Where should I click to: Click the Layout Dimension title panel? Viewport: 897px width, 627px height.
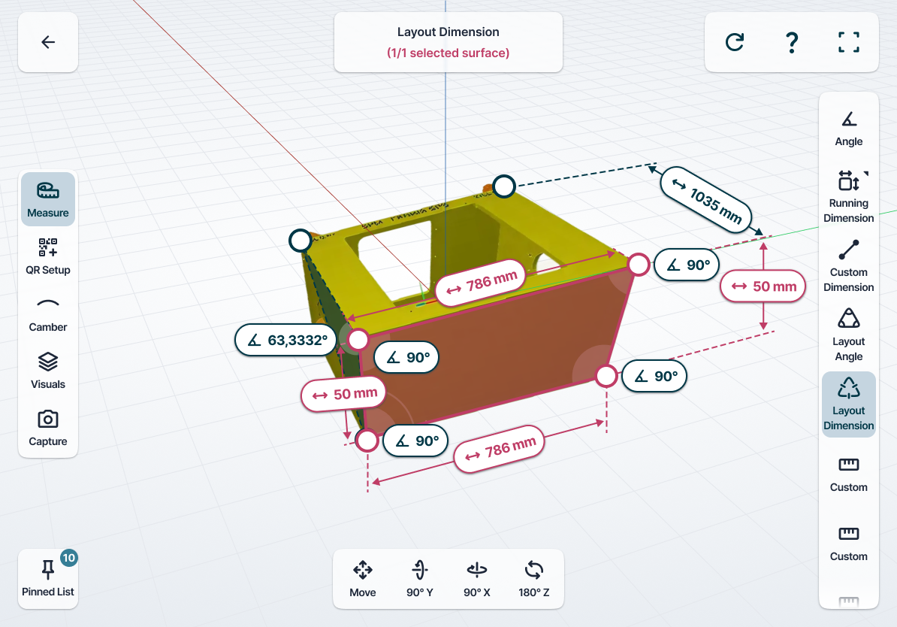(x=448, y=42)
